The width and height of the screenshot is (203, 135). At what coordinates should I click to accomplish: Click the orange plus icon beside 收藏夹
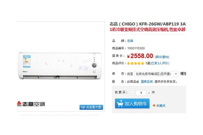click(x=154, y=105)
